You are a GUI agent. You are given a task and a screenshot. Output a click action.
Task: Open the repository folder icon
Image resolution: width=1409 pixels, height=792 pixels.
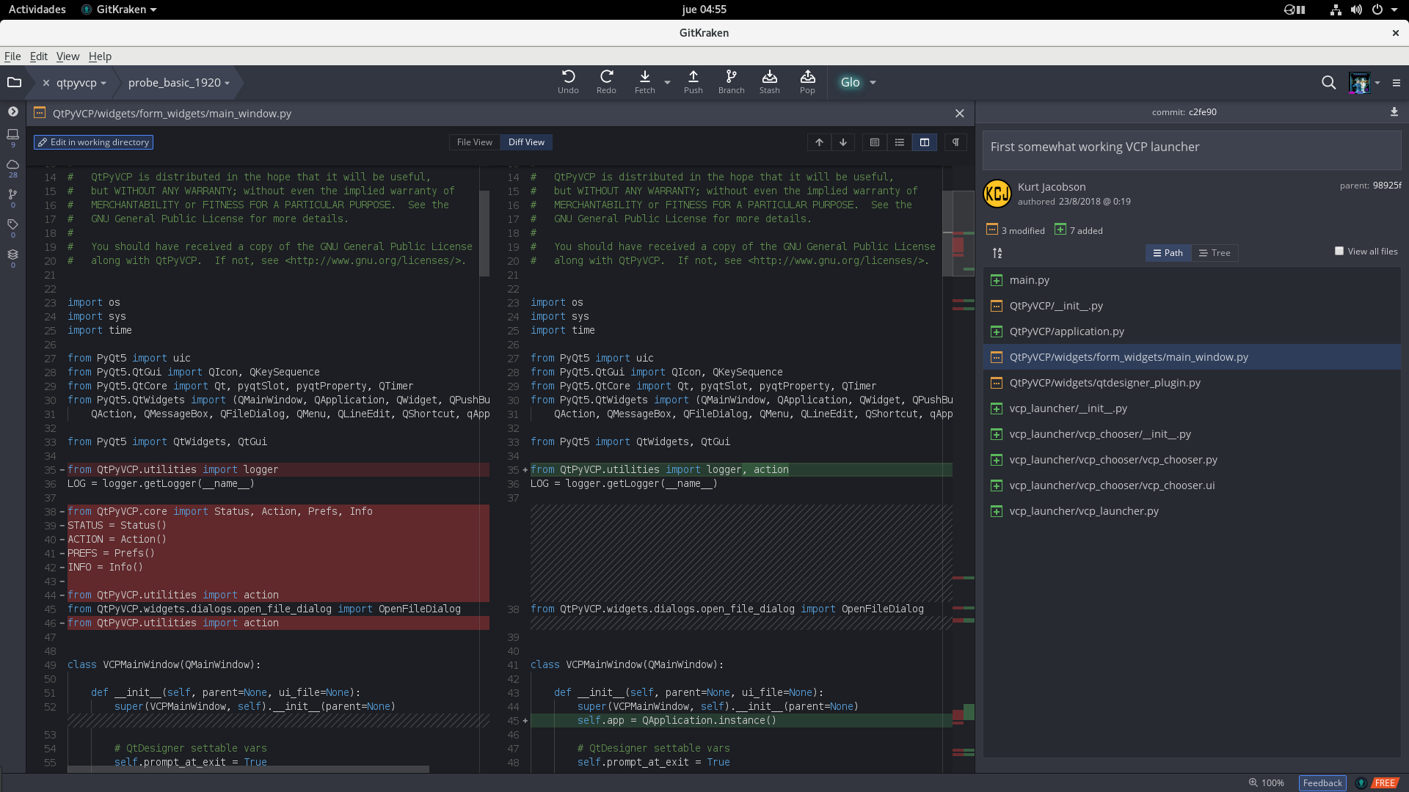tap(14, 82)
